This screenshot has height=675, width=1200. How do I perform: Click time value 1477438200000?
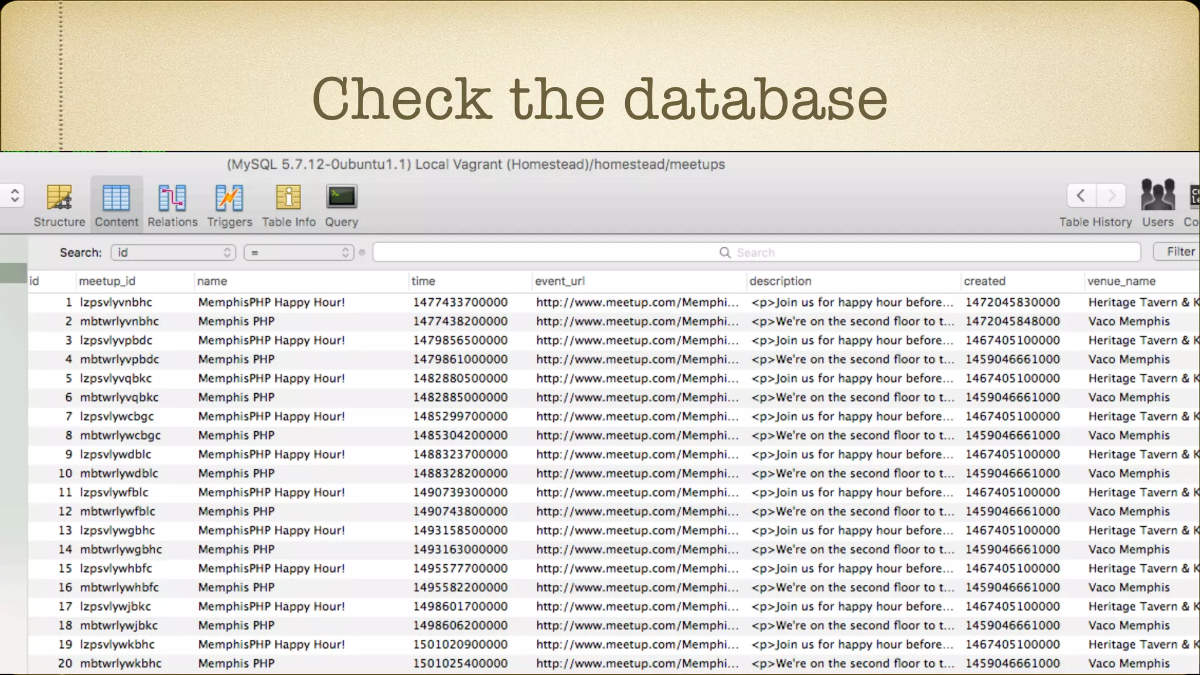click(x=461, y=321)
